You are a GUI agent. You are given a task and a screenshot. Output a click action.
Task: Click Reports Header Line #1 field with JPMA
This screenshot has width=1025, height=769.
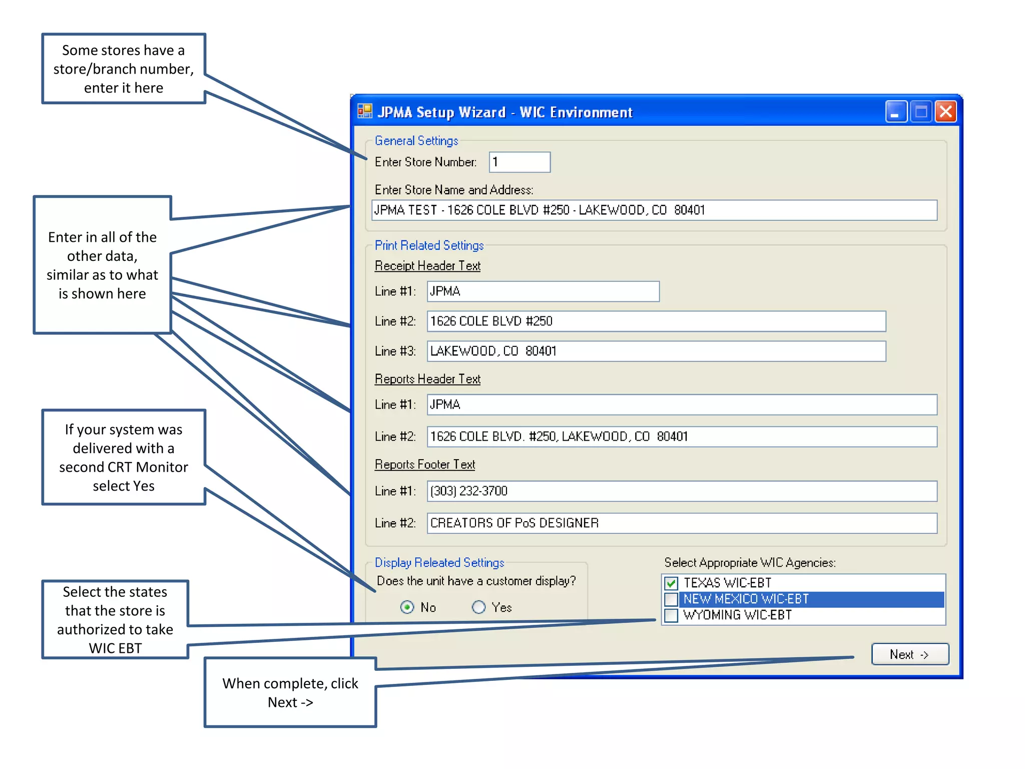[x=682, y=405]
